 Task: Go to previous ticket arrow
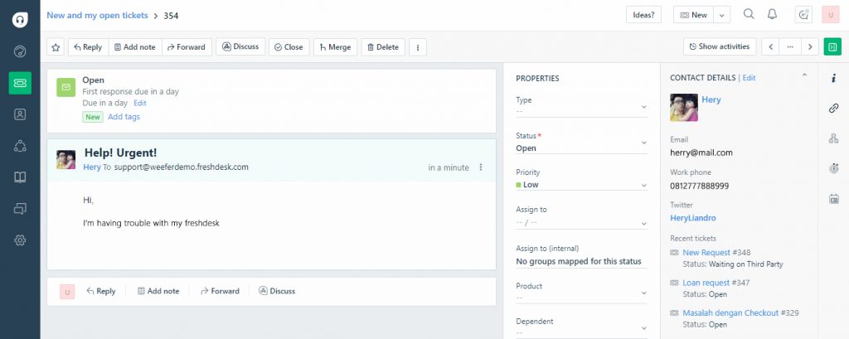pos(770,46)
